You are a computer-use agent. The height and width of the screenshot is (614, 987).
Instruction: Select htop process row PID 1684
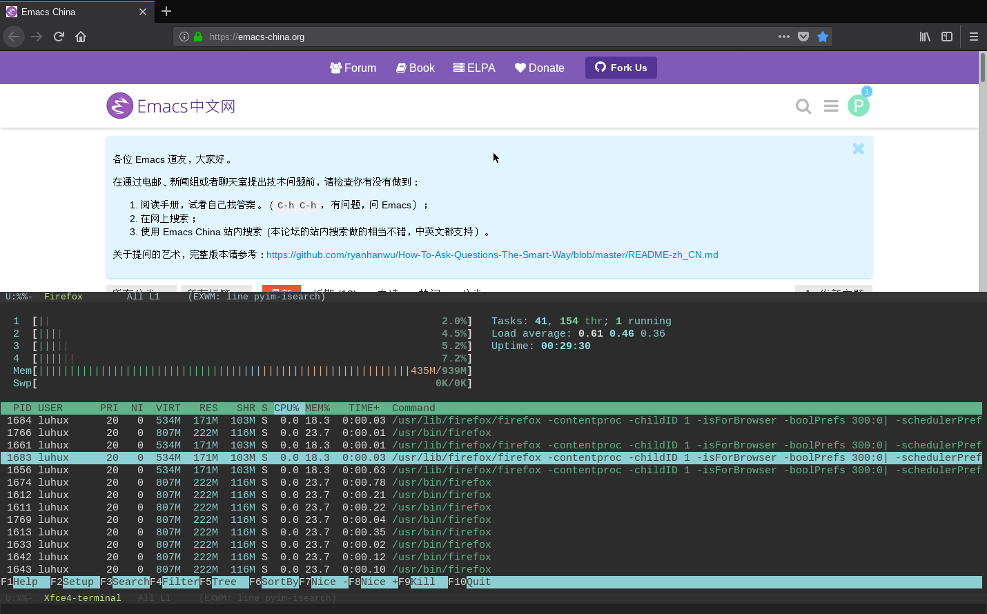pos(491,420)
